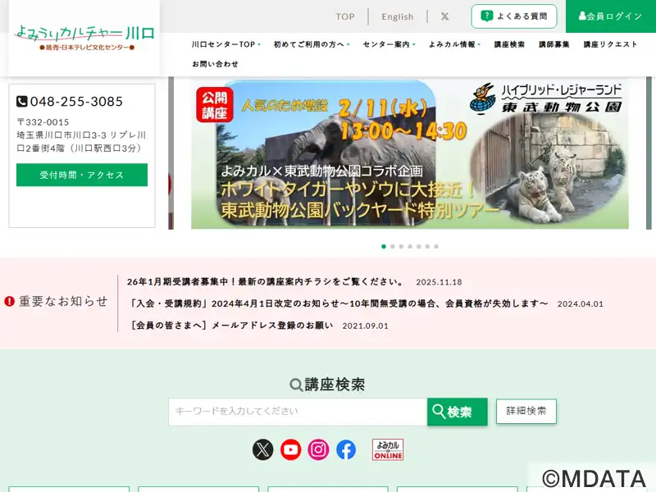Open the よみカル ONLINE badge
Screen dimensions: 656x492
tap(388, 449)
